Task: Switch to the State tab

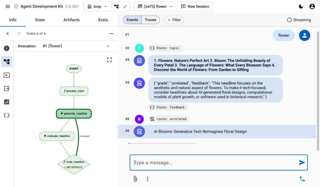Action: pyautogui.click(x=40, y=20)
